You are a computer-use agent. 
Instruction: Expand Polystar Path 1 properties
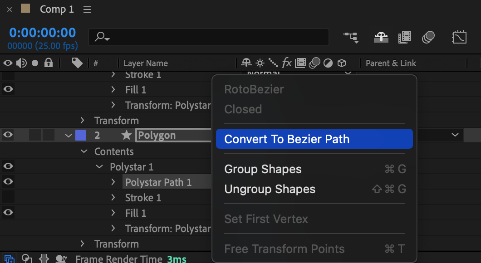[113, 182]
